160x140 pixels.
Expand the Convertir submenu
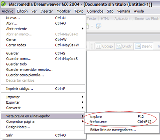[x=43, y=108]
